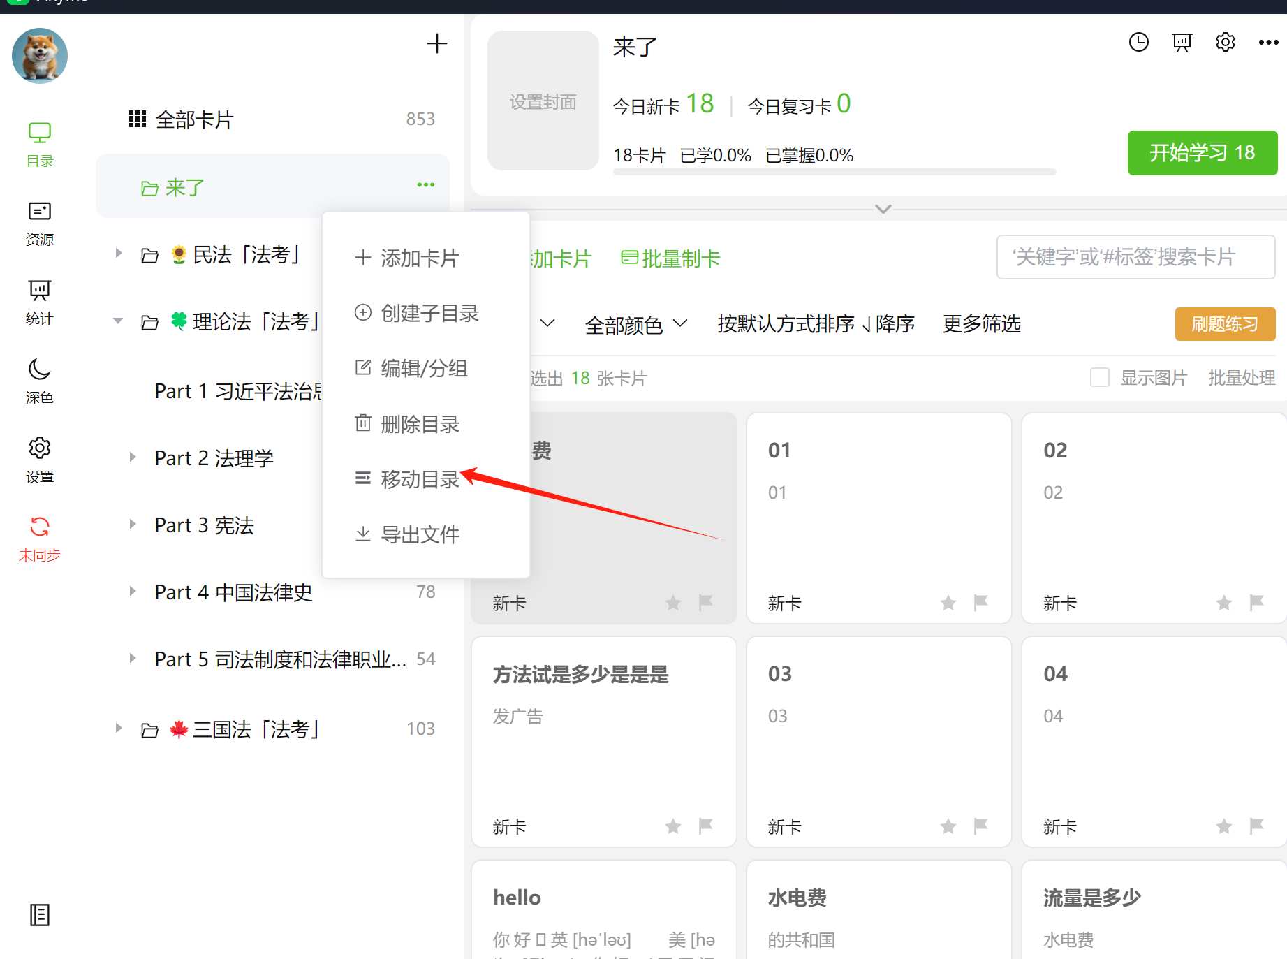The width and height of the screenshot is (1287, 959).
Task: Toggle the 显示图片 checkbox
Action: (x=1100, y=378)
